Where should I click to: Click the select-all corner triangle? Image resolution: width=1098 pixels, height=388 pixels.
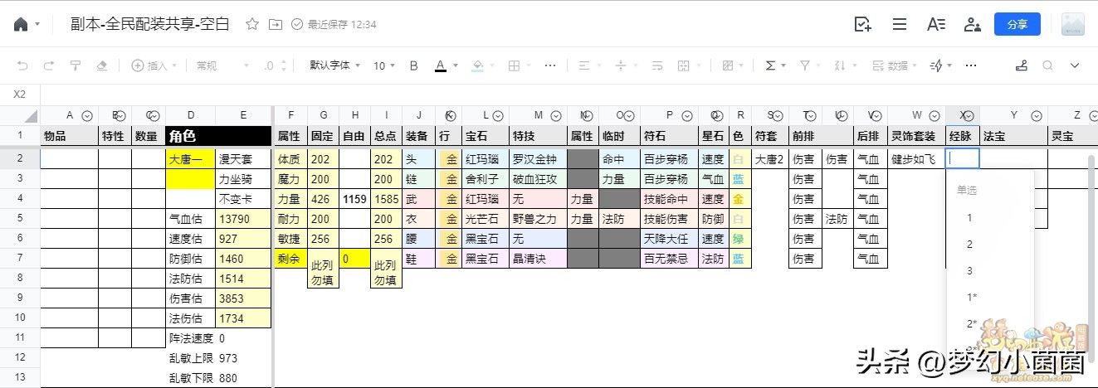(30, 116)
